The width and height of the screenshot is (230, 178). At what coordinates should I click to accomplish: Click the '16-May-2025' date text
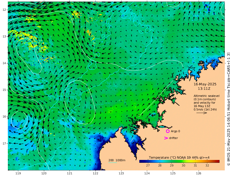coord(205,84)
